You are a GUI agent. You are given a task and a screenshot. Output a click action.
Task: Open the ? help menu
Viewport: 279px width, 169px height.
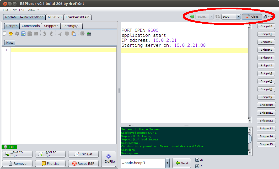coord(38,10)
